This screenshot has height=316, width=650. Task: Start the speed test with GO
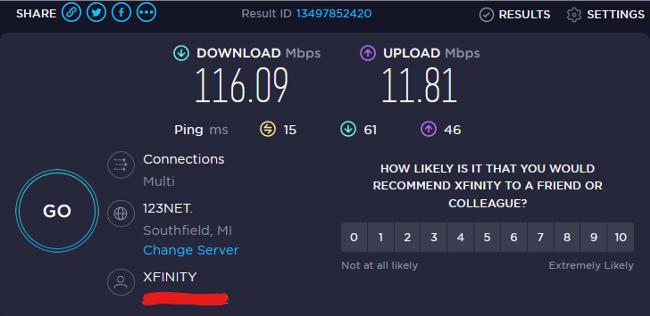point(57,211)
